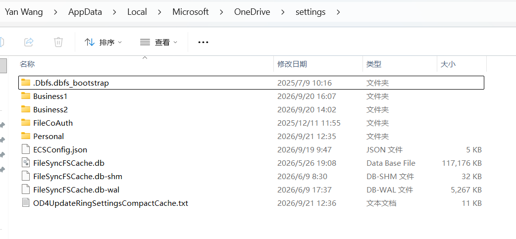Go to the Local breadcrumb
Viewport: 516px width, 239px height.
pyautogui.click(x=137, y=12)
